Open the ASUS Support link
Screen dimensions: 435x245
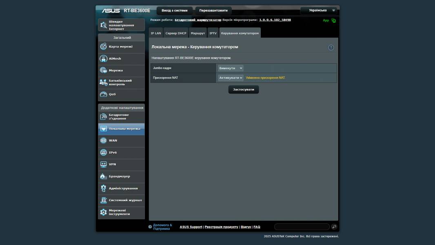(x=191, y=227)
